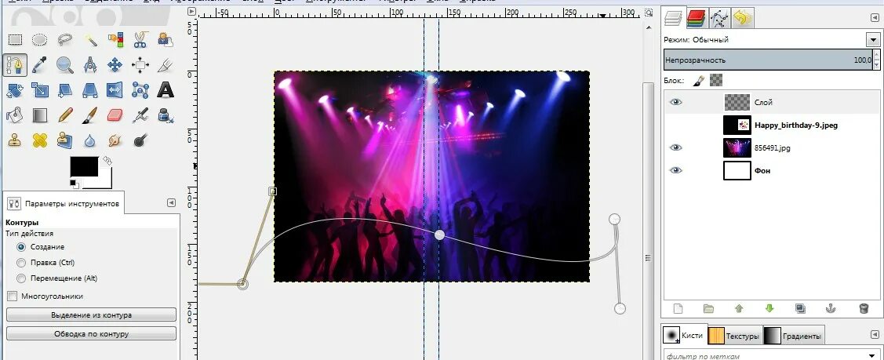Select the Perspective Clone tool

65,140
